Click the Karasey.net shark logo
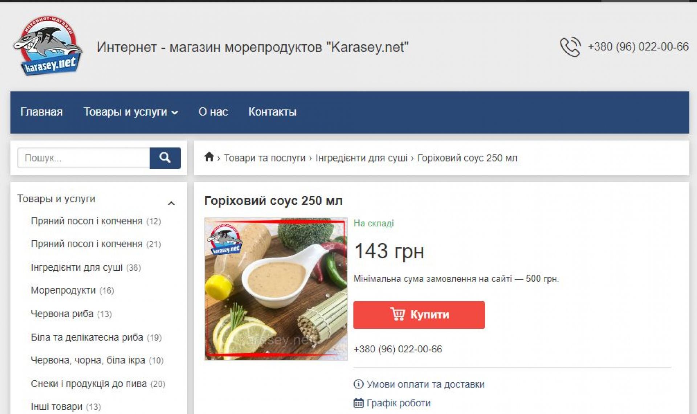Screen dimensions: 697x414 pos(48,46)
